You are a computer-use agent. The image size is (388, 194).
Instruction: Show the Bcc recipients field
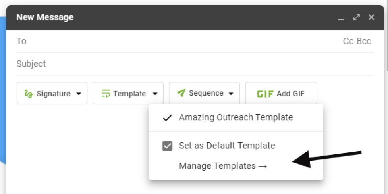(364, 41)
